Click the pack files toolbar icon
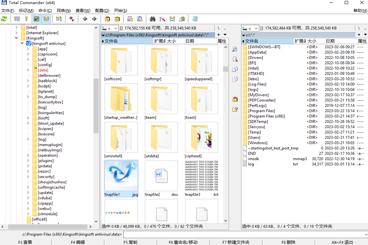 (107, 19)
